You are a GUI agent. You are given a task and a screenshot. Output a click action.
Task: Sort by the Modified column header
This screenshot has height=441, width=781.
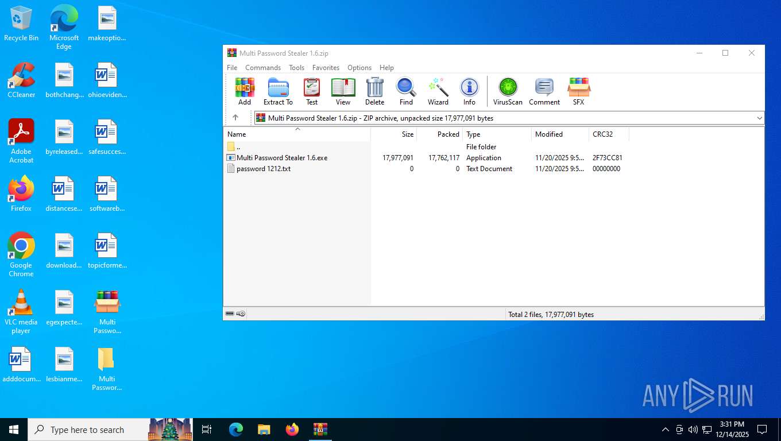(560, 134)
